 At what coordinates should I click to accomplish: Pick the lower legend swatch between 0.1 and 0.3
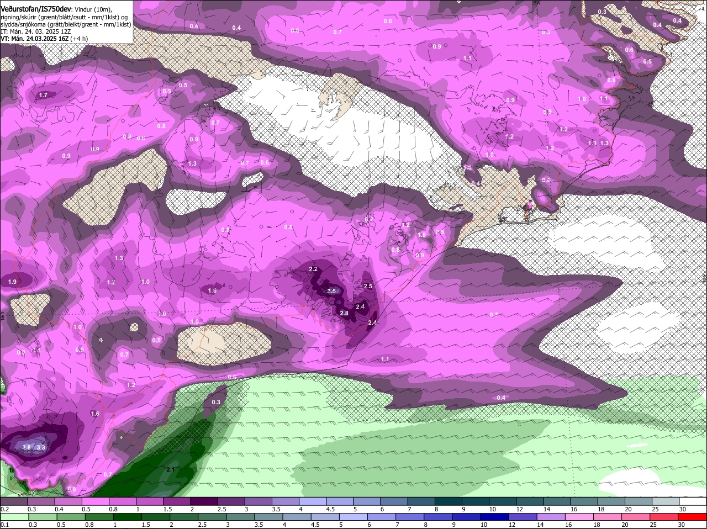click(14, 517)
